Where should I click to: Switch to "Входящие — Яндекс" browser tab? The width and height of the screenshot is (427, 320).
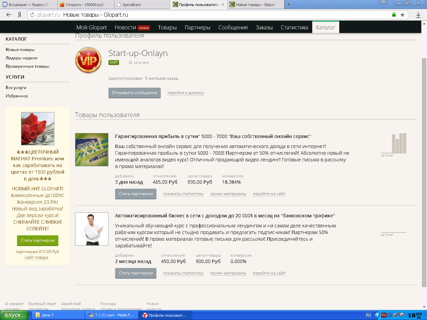pyautogui.click(x=29, y=5)
